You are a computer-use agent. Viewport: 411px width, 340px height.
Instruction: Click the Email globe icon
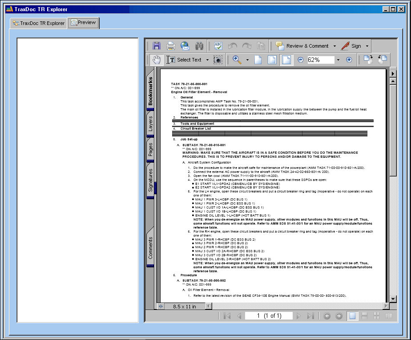click(185, 46)
